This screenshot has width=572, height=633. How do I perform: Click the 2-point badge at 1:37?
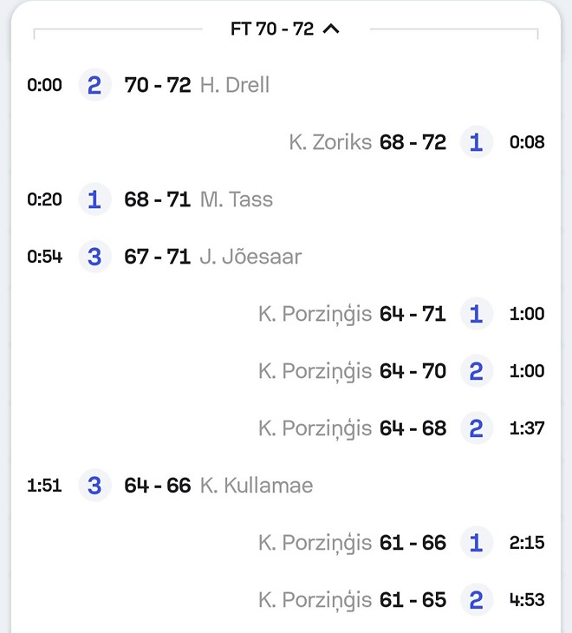pos(475,428)
